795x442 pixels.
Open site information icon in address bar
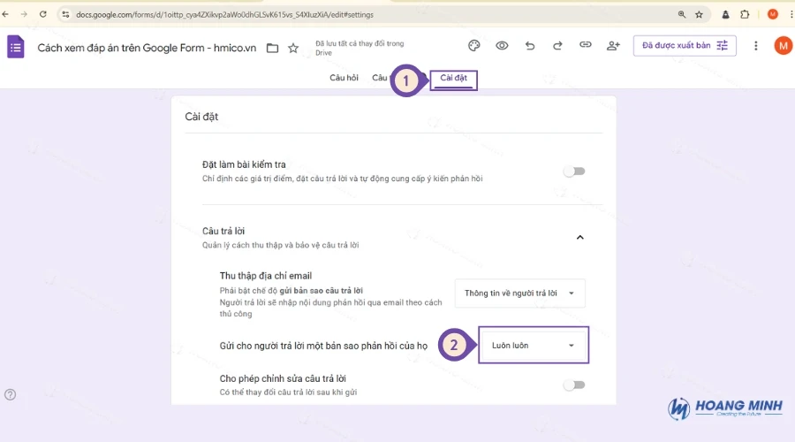pos(65,15)
